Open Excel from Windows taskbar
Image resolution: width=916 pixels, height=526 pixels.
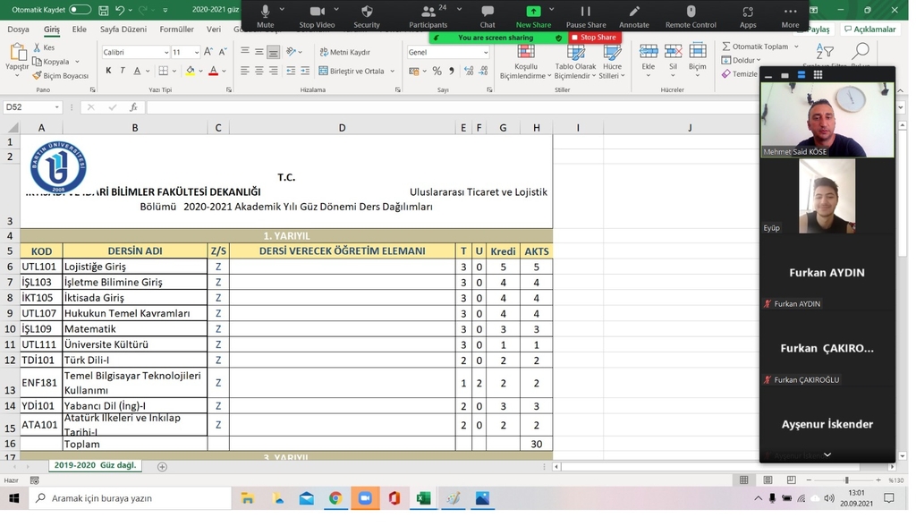[x=423, y=498]
